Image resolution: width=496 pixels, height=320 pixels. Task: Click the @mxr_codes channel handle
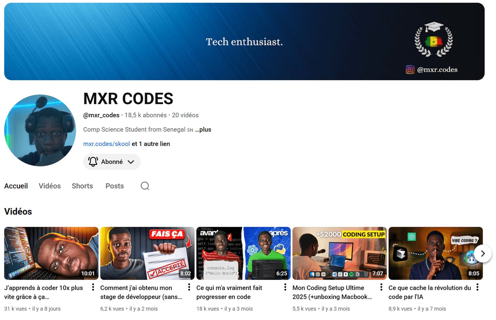pyautogui.click(x=101, y=115)
